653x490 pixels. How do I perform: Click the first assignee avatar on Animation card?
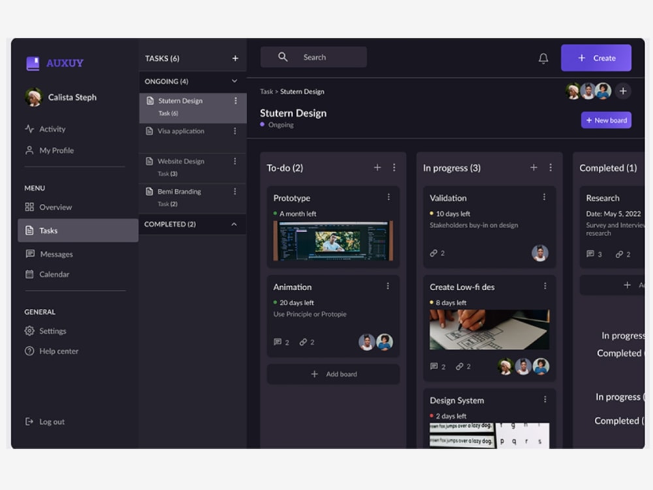coord(366,342)
